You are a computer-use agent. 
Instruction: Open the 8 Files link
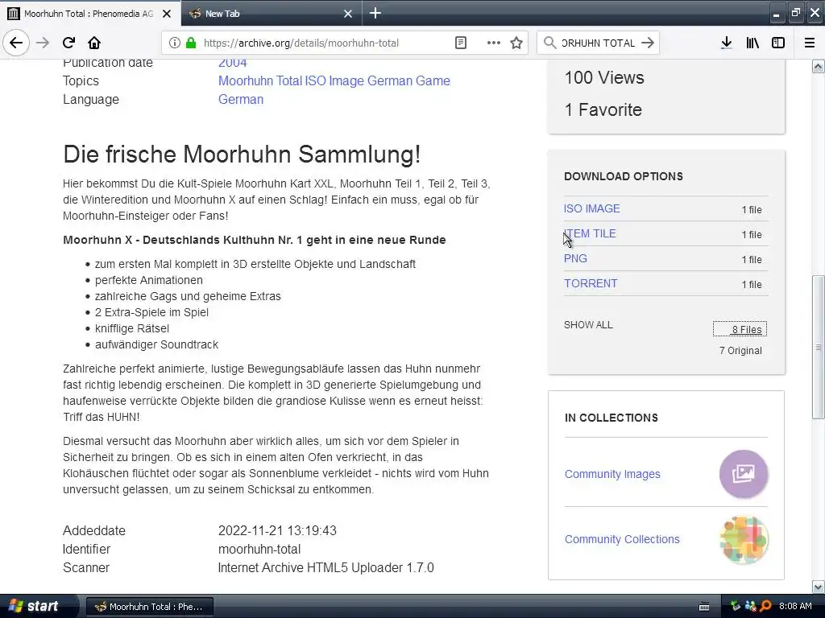click(x=740, y=329)
